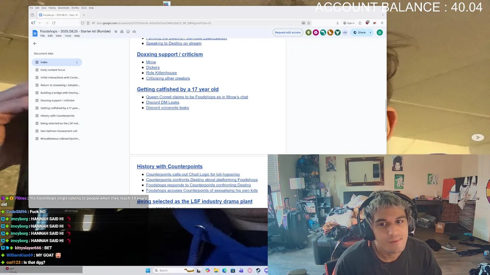Select the Return to streaming tab
The width and height of the screenshot is (490, 275).
coord(56,85)
